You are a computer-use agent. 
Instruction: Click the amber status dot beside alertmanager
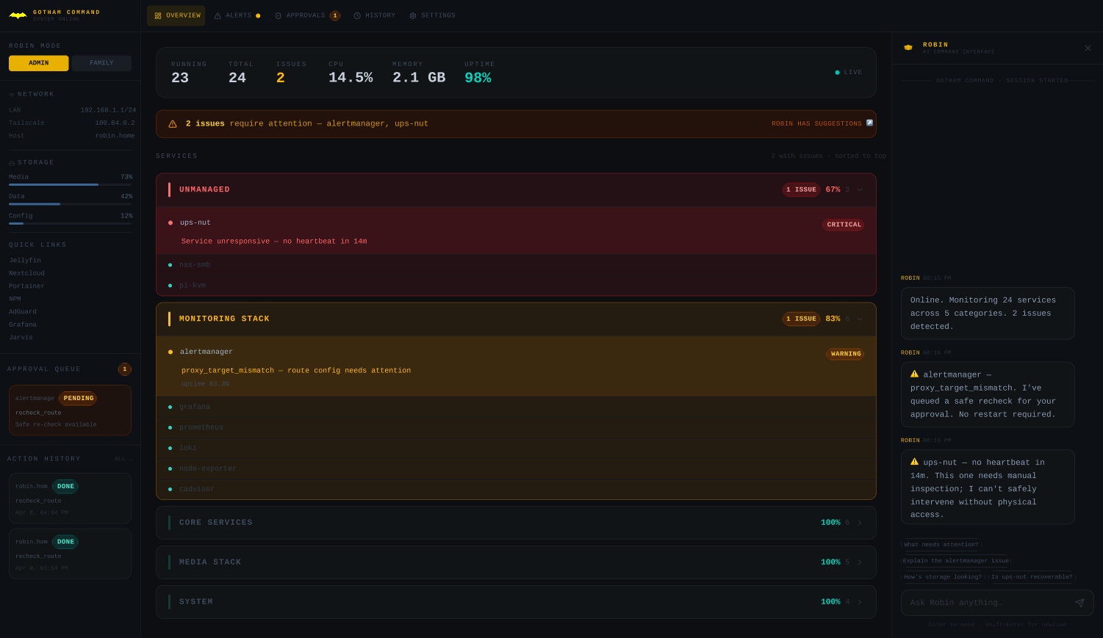pyautogui.click(x=170, y=352)
